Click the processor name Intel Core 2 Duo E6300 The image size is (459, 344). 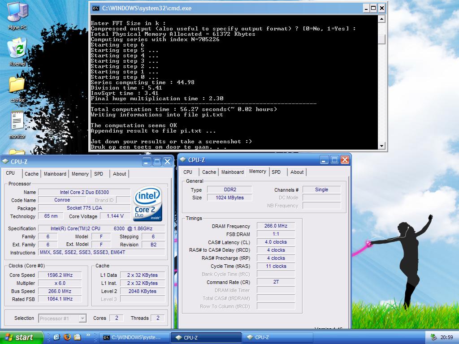[84, 192]
